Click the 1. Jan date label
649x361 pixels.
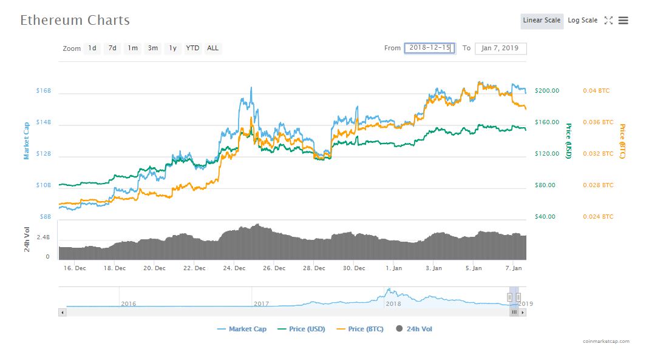[393, 268]
